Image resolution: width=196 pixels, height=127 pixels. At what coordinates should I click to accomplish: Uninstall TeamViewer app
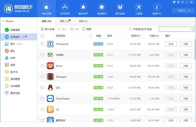186,98
